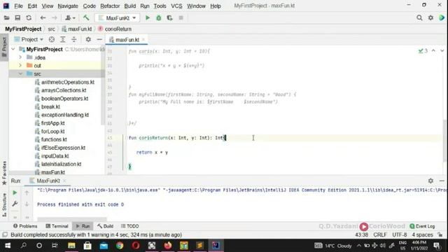448x252 pixels.
Task: Expand the .idea folder
Action: coord(20,57)
